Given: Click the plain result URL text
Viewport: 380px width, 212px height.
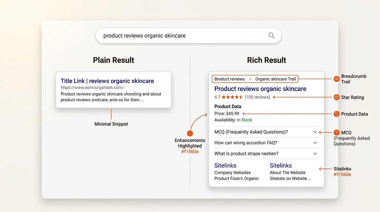Looking at the screenshot, I should point(92,88).
